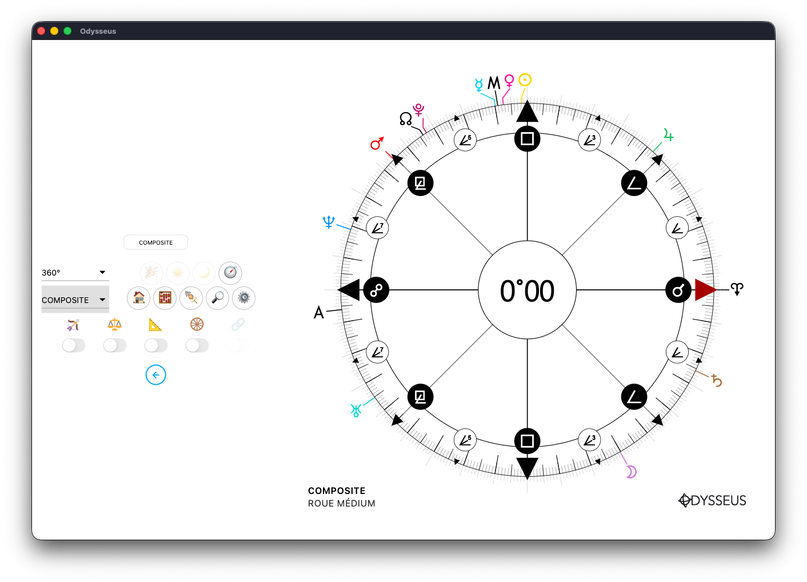
Task: Click the compass icon button
Action: click(x=230, y=273)
